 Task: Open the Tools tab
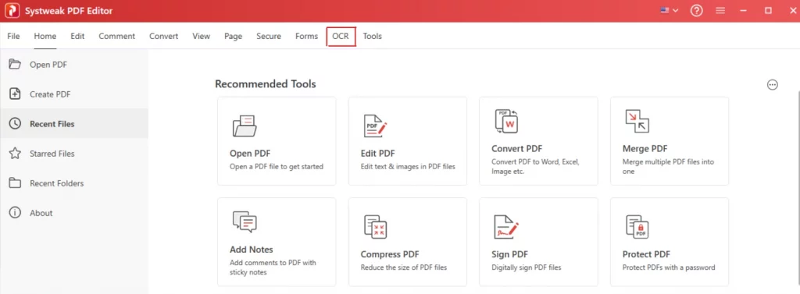tap(373, 36)
